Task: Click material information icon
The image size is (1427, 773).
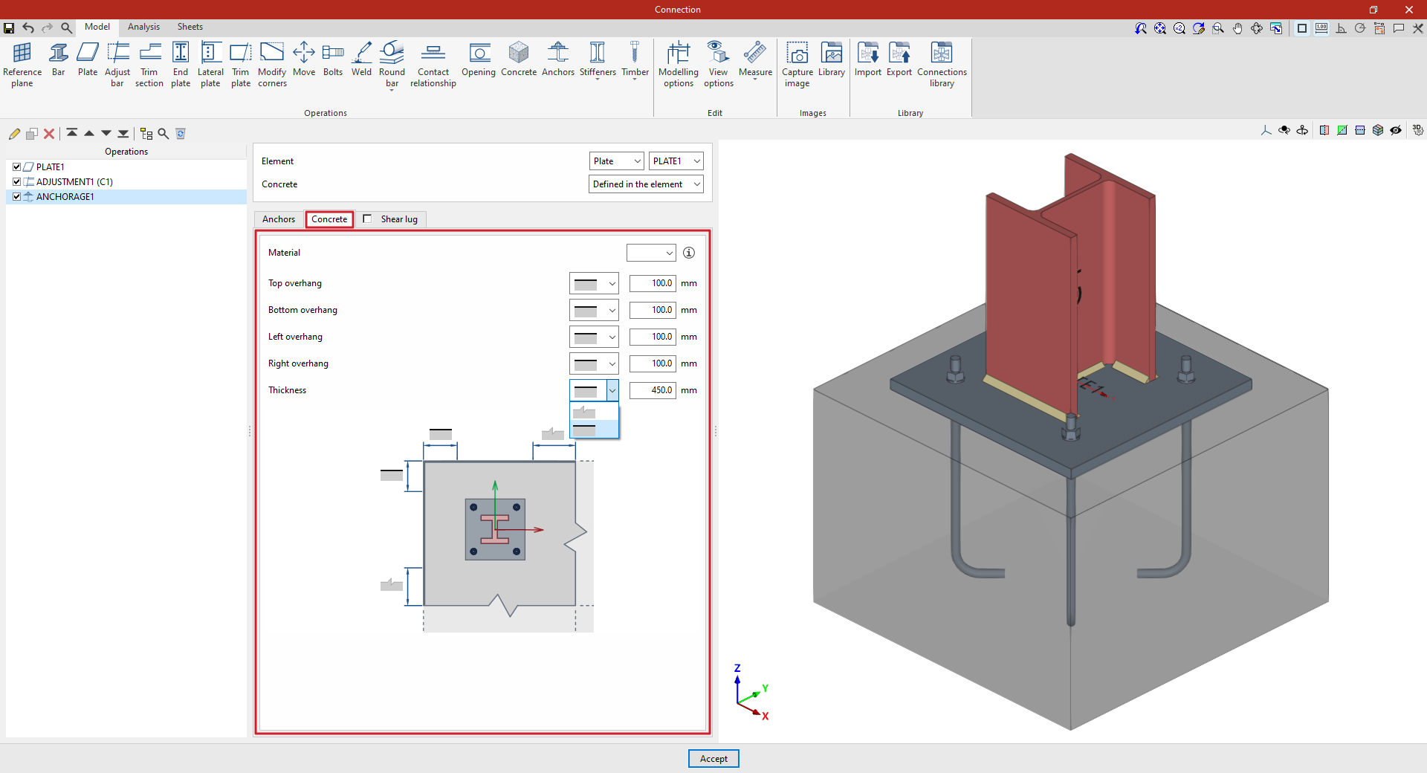Action: pyautogui.click(x=689, y=253)
